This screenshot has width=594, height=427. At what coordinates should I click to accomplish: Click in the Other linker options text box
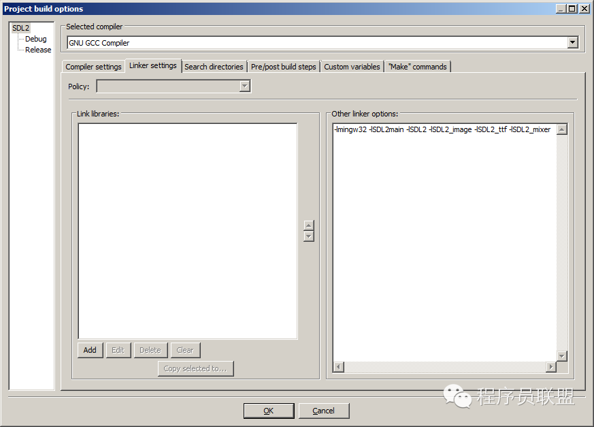click(445, 242)
